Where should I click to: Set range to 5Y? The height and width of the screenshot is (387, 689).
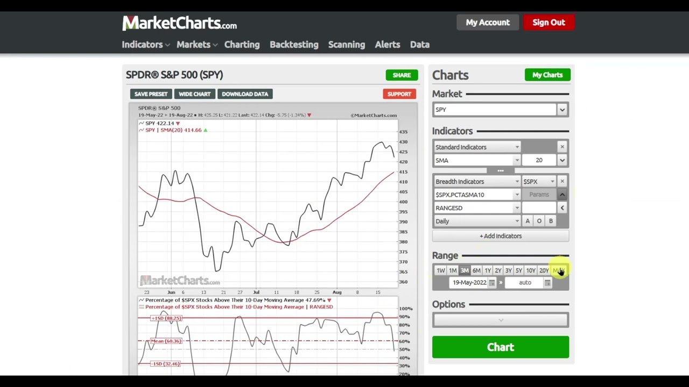(518, 270)
